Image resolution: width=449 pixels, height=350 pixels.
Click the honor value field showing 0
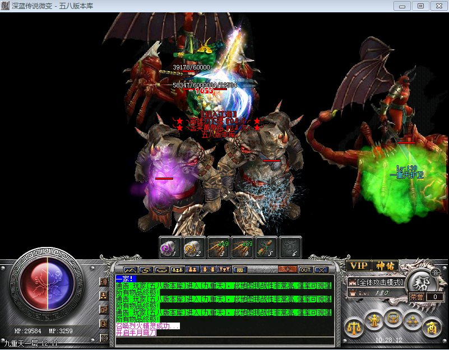(x=435, y=297)
